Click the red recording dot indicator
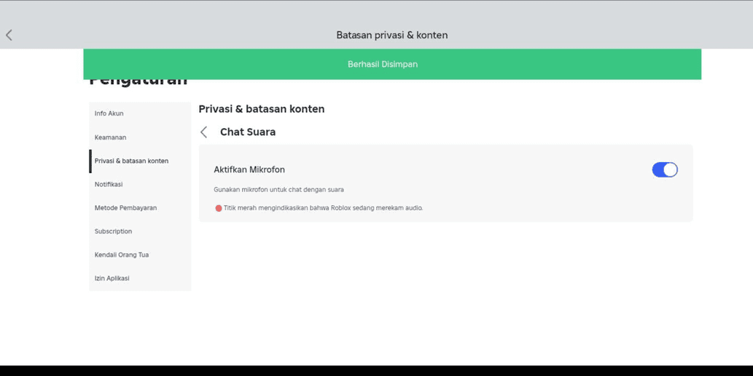Image resolution: width=753 pixels, height=376 pixels. (x=218, y=208)
